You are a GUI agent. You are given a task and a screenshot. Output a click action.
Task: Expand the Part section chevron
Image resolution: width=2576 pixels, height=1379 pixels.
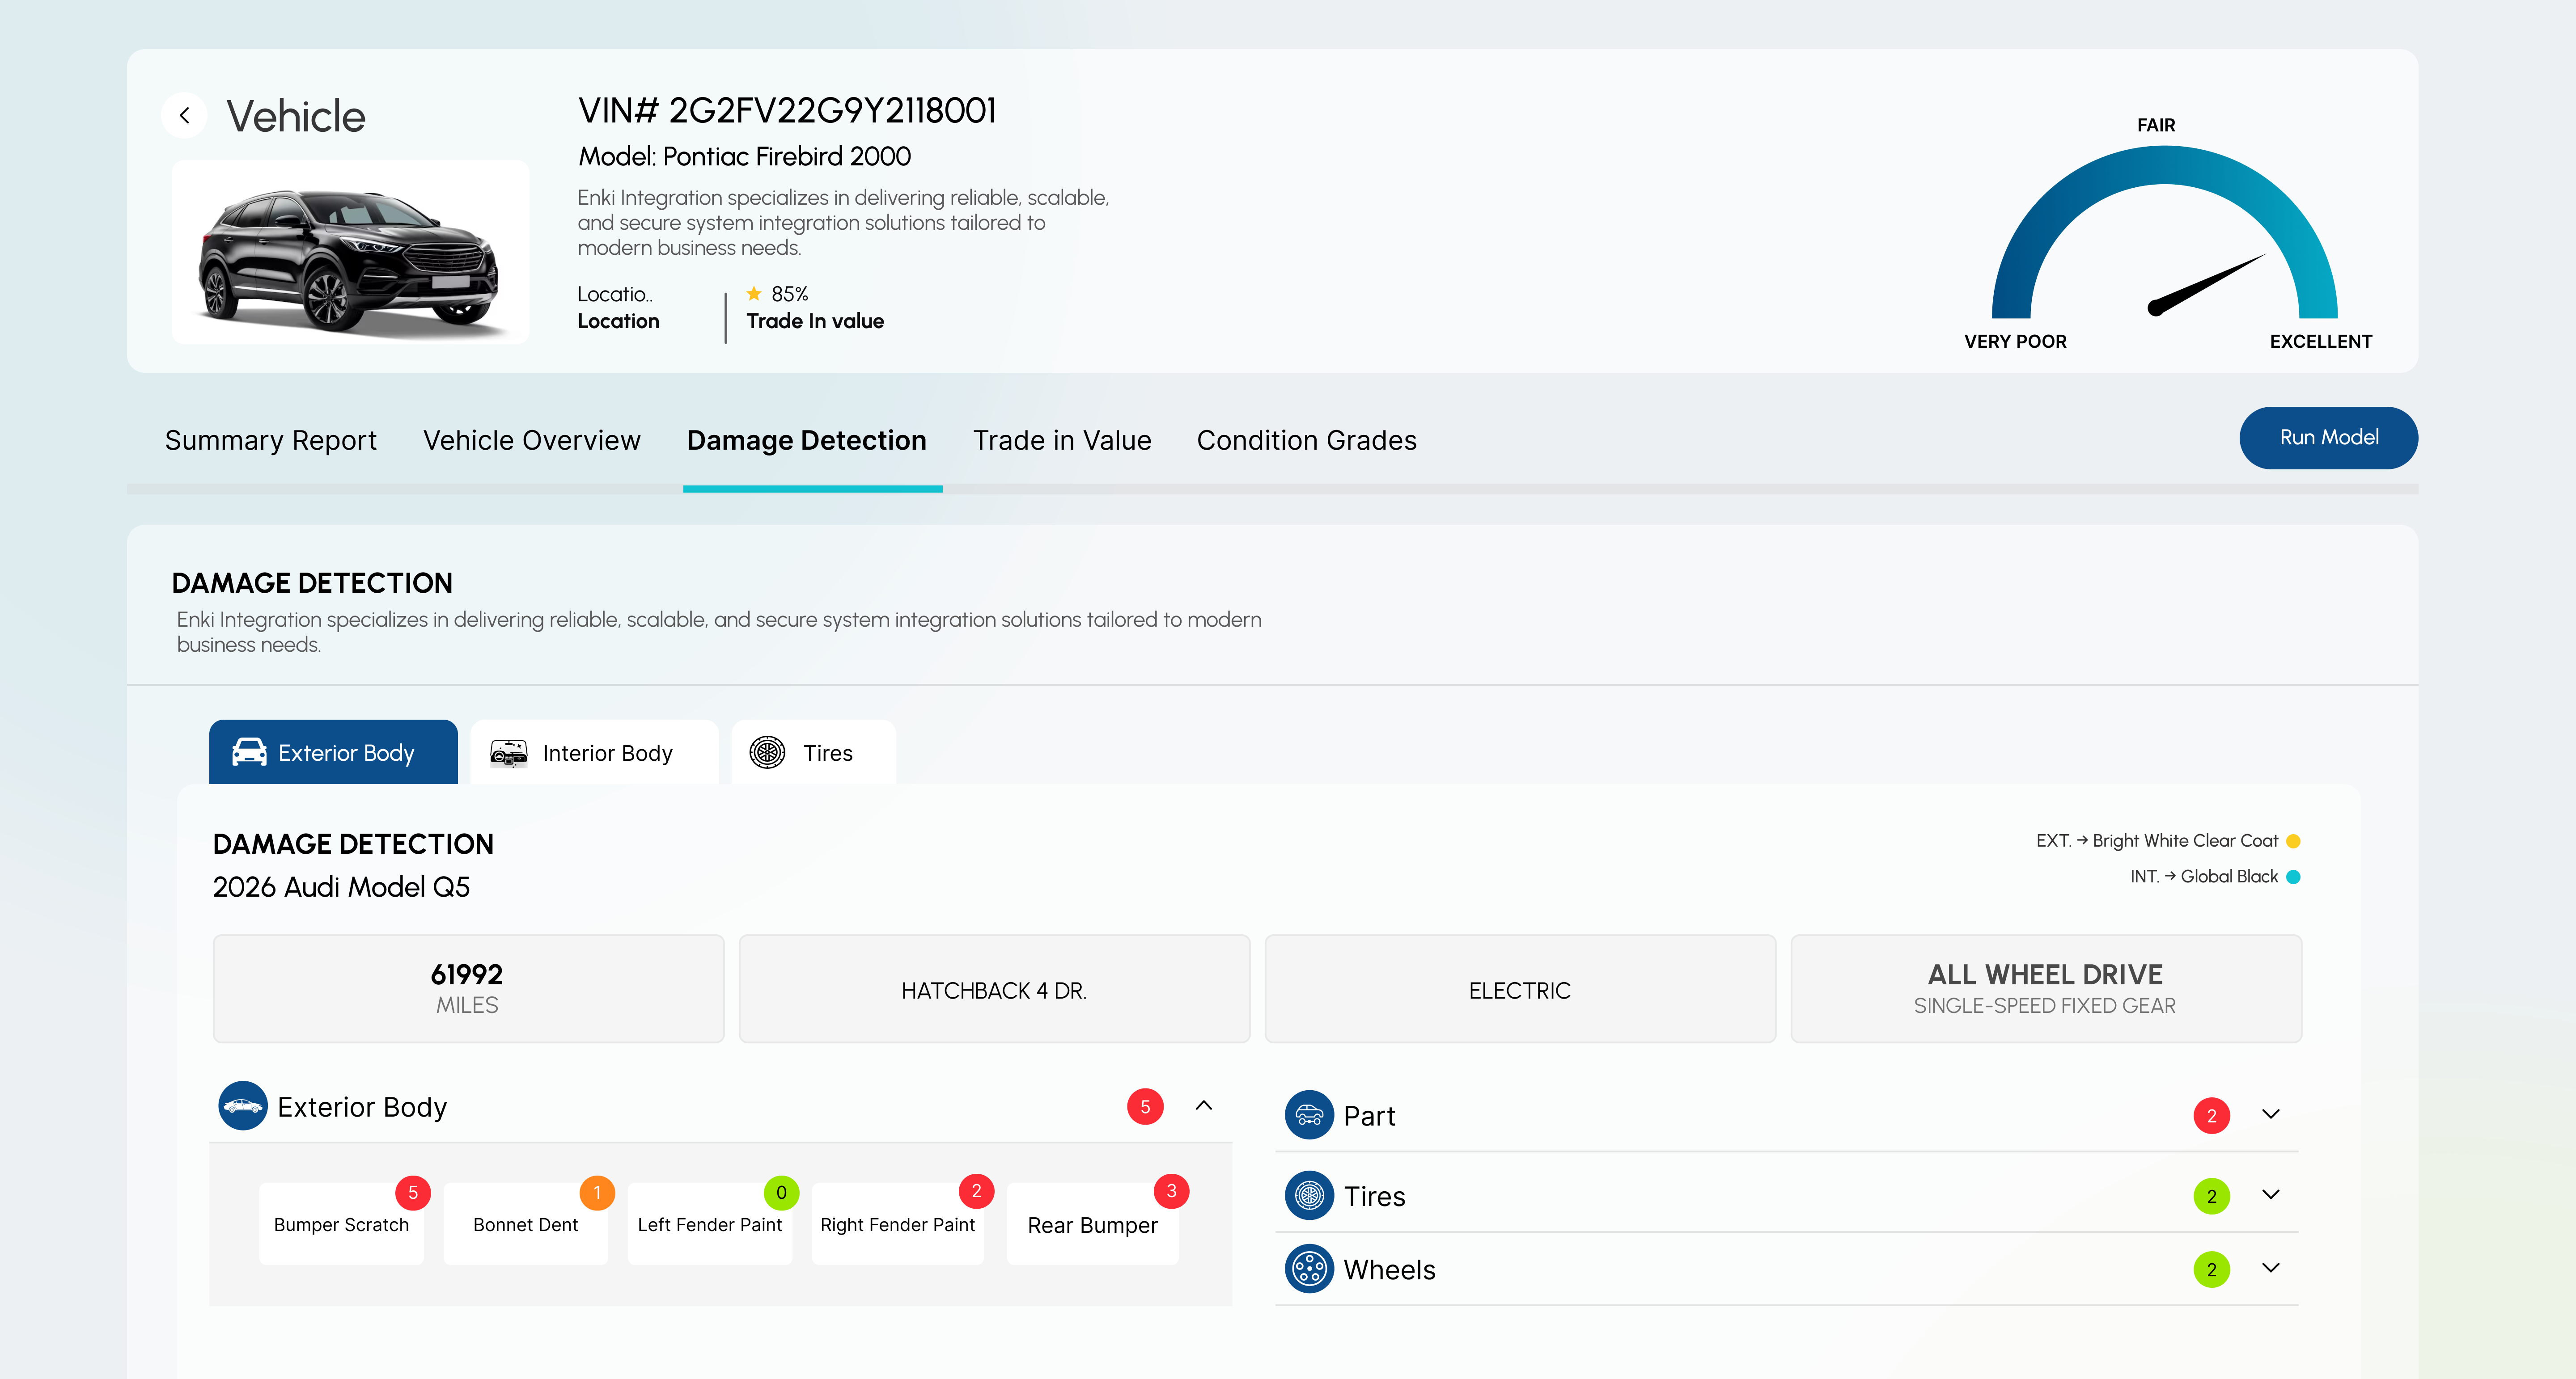pos(2270,1114)
